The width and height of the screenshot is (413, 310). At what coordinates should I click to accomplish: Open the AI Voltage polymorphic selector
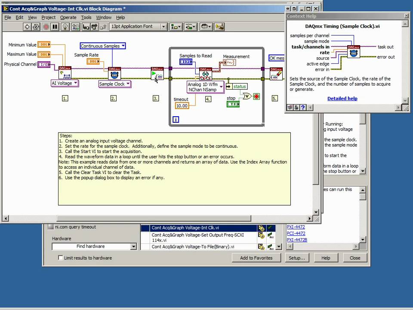[65, 83]
